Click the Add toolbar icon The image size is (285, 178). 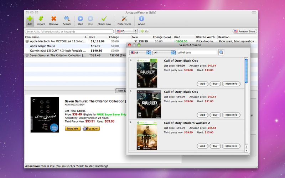30,19
